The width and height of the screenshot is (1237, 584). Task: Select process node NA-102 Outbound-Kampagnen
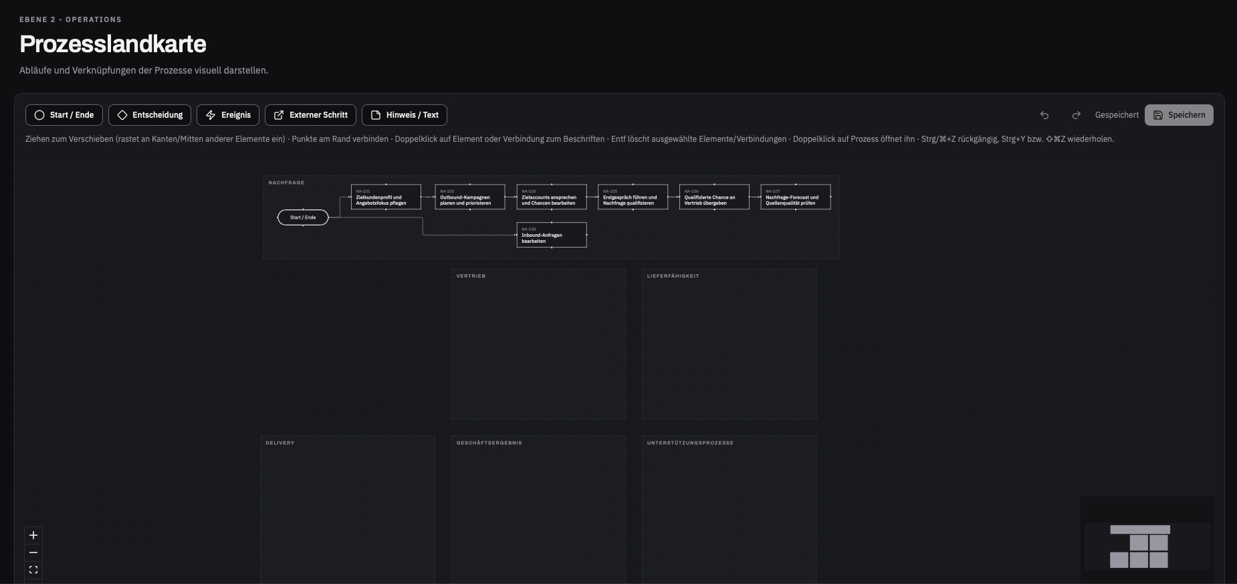click(470, 197)
